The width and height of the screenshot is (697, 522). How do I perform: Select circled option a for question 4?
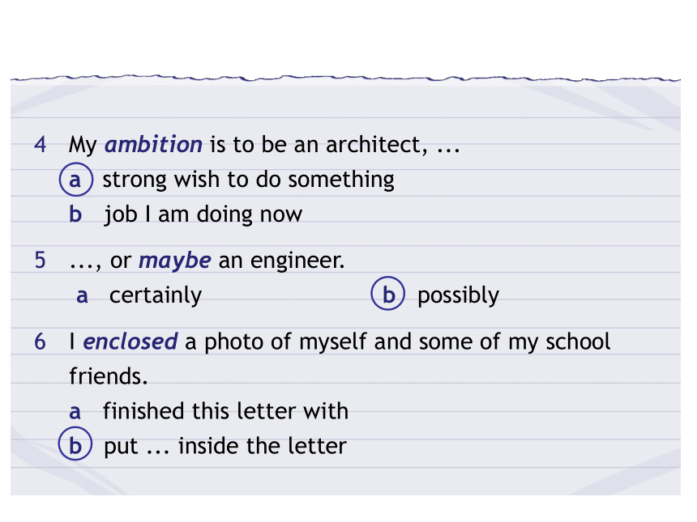(76, 180)
